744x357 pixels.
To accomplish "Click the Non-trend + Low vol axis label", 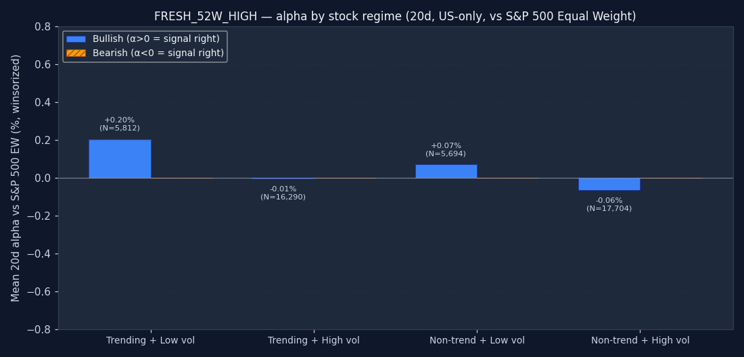I will coord(477,341).
